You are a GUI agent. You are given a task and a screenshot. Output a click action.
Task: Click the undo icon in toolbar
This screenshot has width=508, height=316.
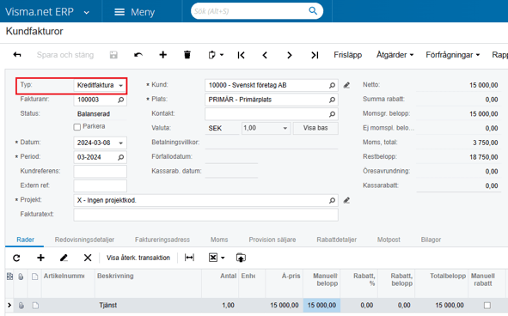[x=138, y=55]
